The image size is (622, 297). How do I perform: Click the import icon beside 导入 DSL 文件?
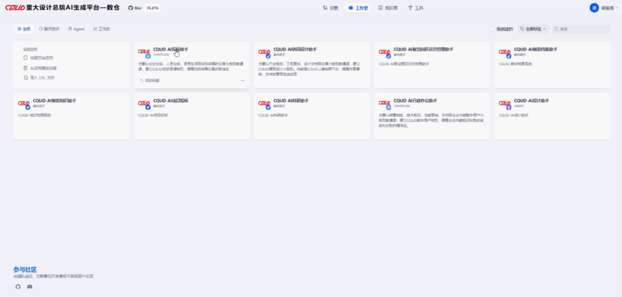click(x=25, y=78)
